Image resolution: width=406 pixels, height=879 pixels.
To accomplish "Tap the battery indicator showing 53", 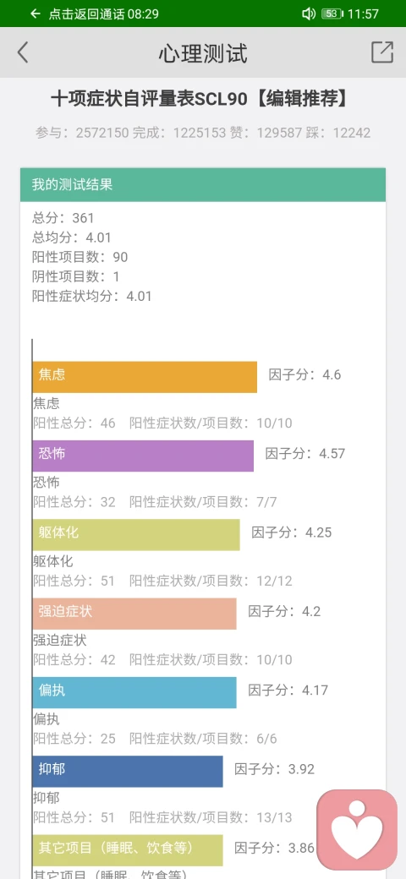I will [x=332, y=14].
